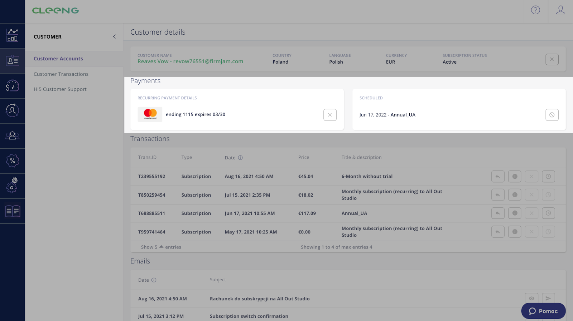
Task: Click the 6-Month without trial title
Action: click(367, 176)
